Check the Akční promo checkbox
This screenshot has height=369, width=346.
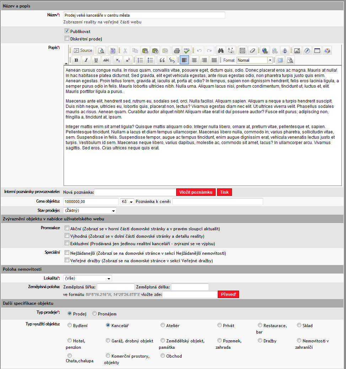click(67, 228)
